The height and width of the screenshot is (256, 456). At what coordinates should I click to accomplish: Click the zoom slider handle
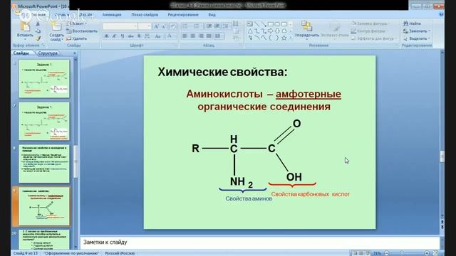pyautogui.click(x=402, y=253)
